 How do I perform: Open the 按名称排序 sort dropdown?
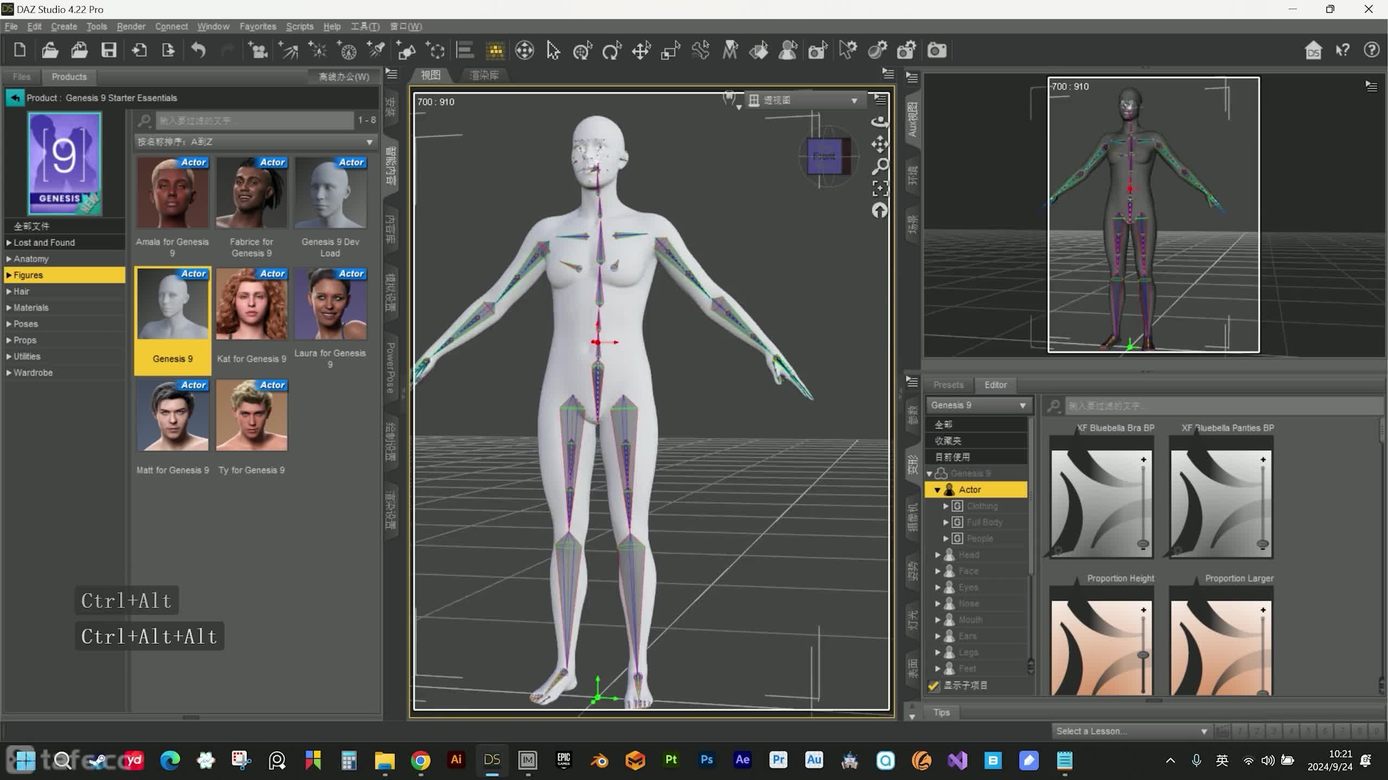click(255, 142)
